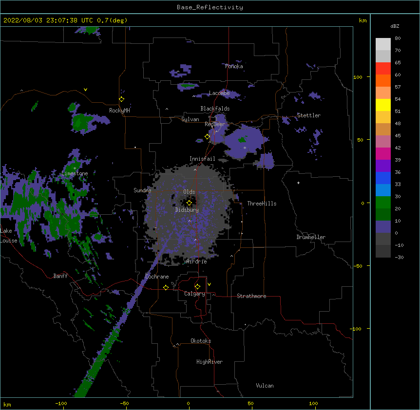Click the Lacombe city label

[x=219, y=93]
